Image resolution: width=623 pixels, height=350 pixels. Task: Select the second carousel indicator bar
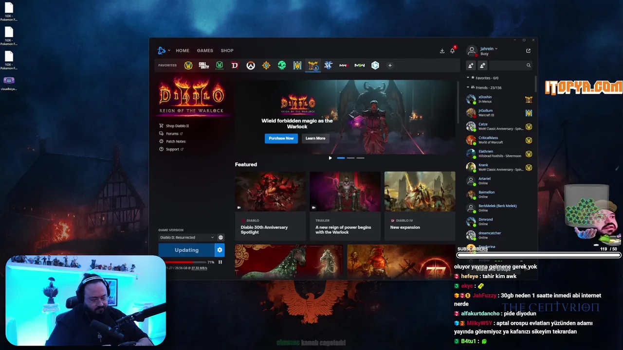(350, 158)
